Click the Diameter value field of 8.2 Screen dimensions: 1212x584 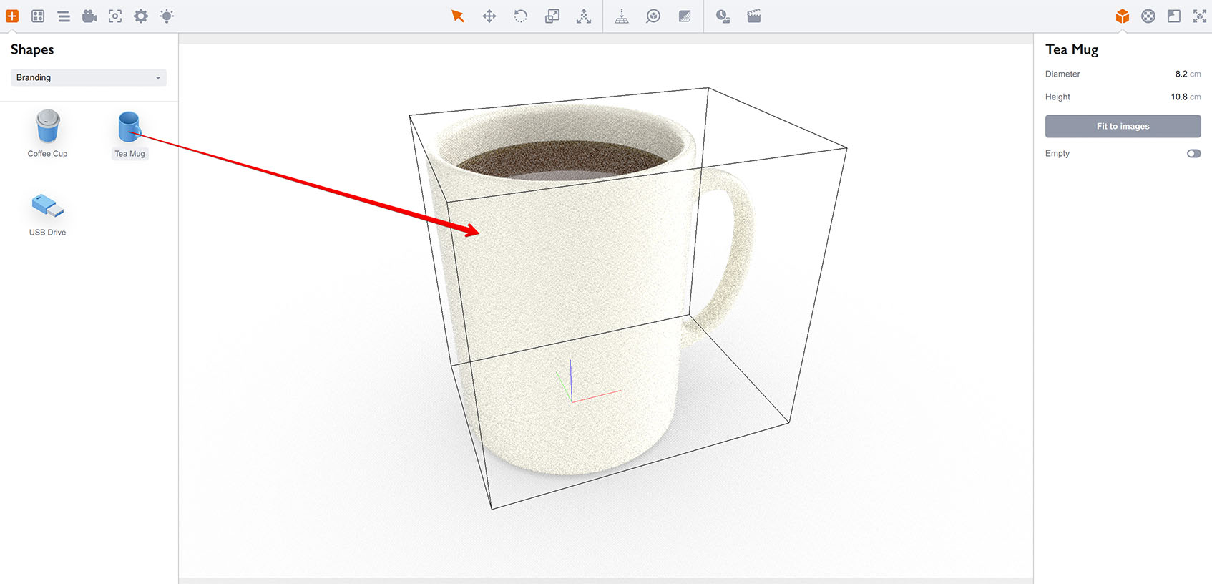[x=1181, y=74]
